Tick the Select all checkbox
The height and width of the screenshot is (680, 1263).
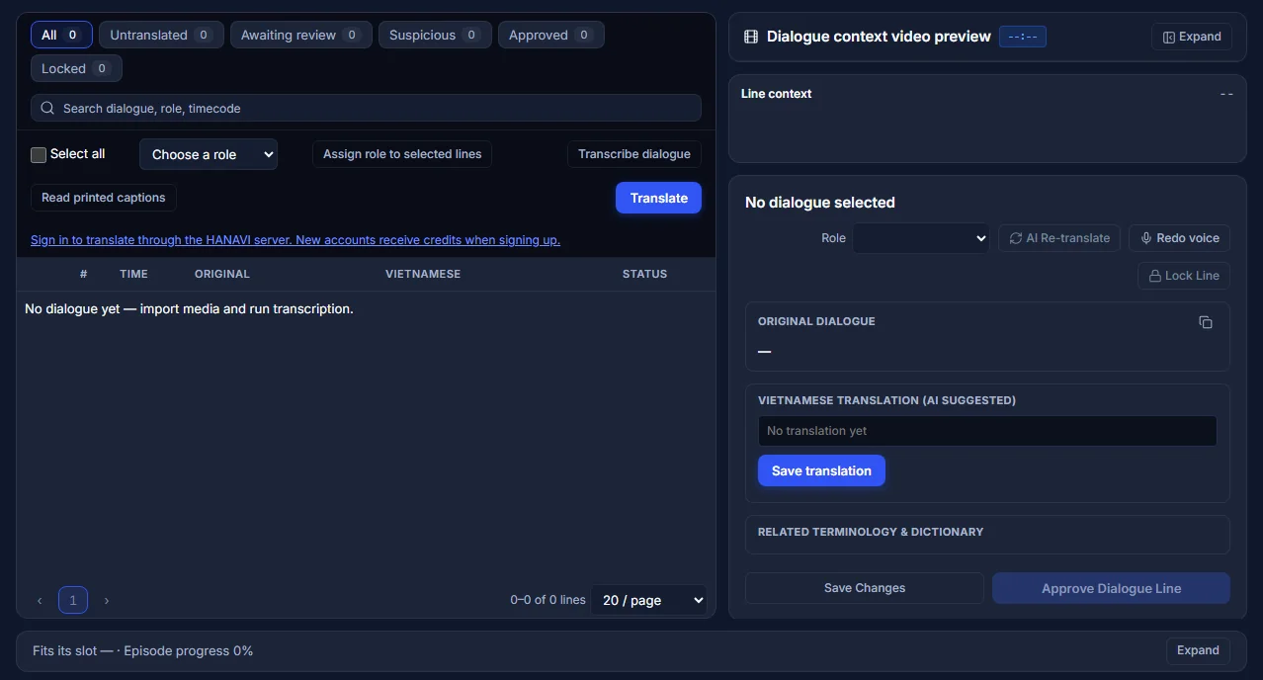39,154
